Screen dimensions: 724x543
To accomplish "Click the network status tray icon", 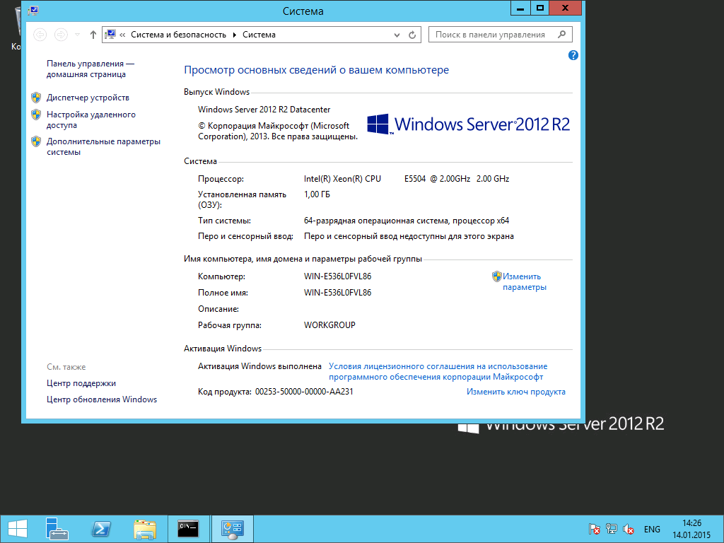I will (x=609, y=529).
